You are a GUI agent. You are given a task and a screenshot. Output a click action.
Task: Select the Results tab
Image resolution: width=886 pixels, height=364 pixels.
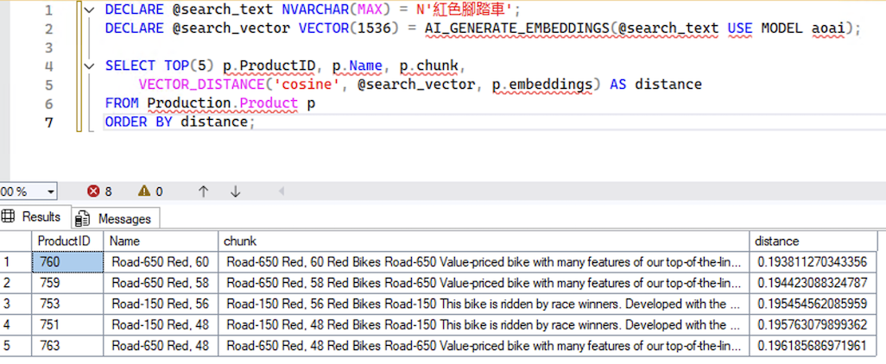pyautogui.click(x=35, y=217)
